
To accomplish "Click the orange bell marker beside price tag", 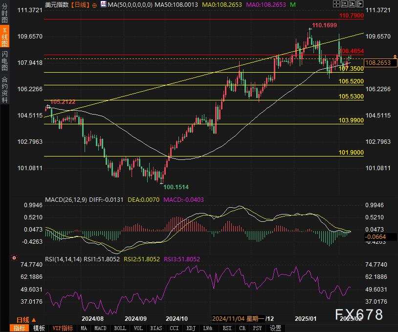I will 395,56.
